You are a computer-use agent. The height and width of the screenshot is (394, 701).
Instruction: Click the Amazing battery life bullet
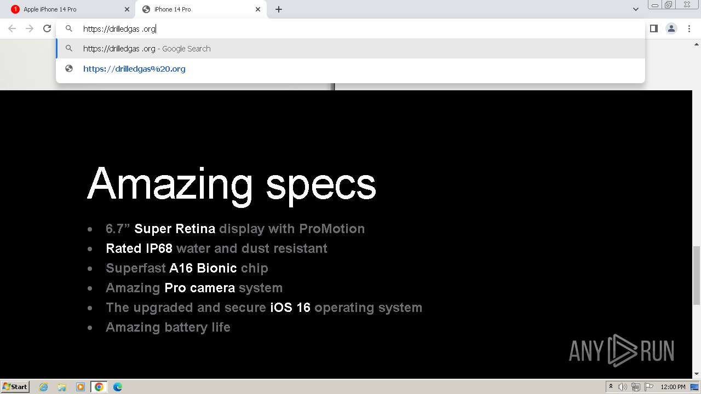pos(168,327)
